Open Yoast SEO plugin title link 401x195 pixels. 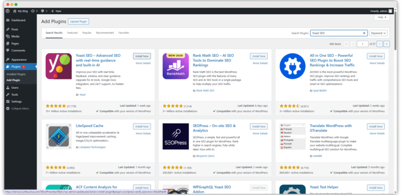(98, 60)
